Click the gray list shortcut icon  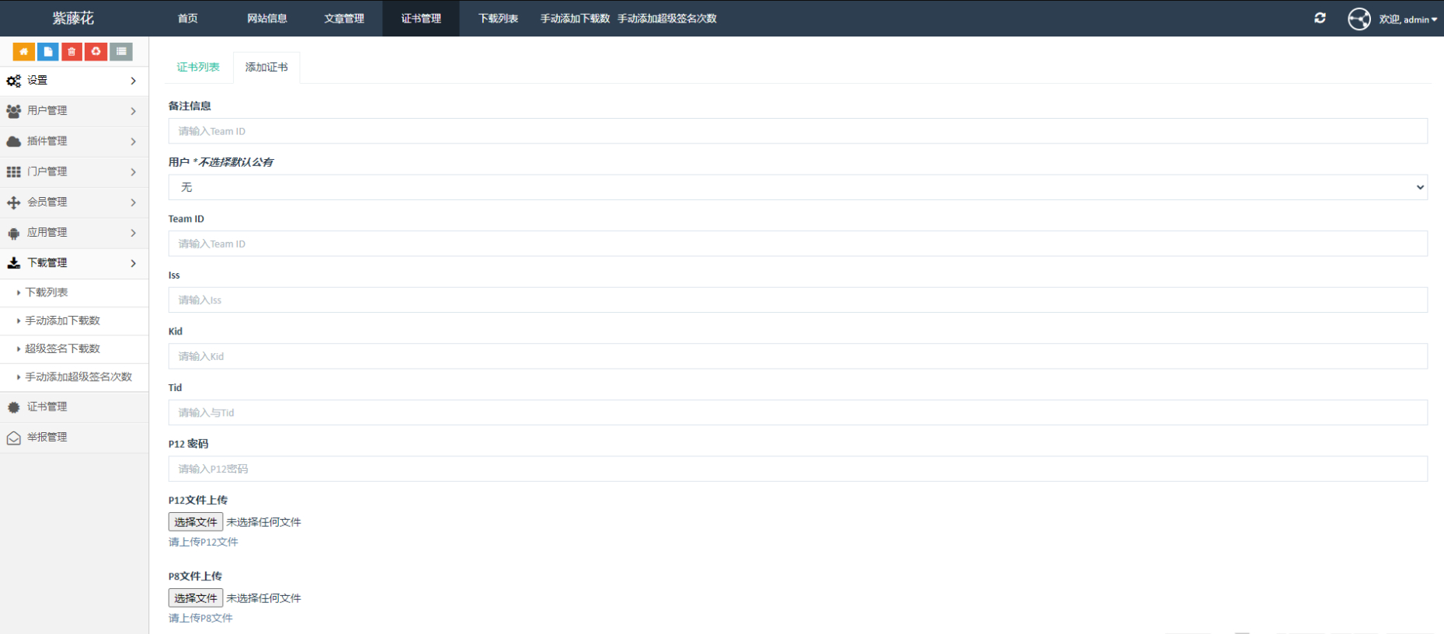[121, 52]
